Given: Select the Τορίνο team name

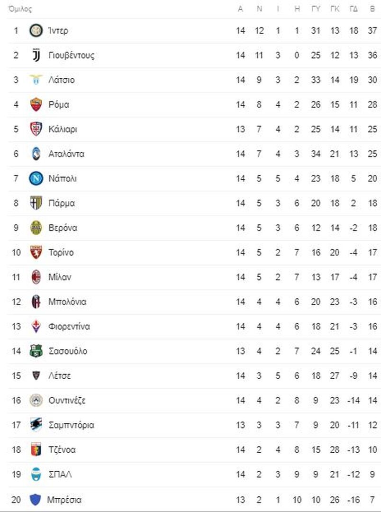Looking at the screenshot, I should (x=61, y=253).
